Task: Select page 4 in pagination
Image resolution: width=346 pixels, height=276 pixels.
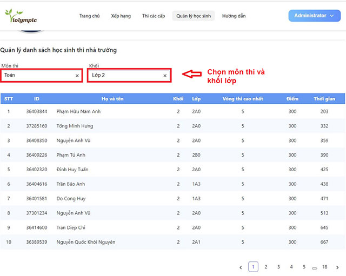Action: pyautogui.click(x=291, y=267)
